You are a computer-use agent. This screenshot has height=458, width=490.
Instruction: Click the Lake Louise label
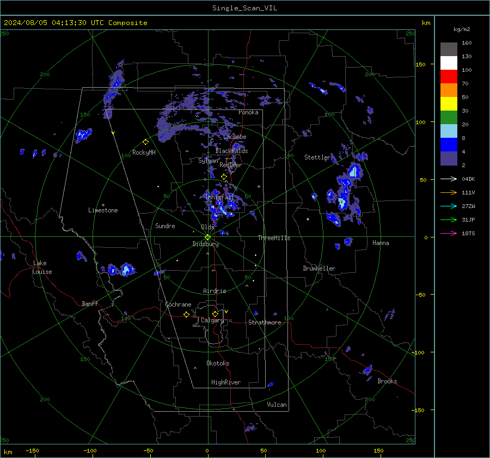coord(42,267)
